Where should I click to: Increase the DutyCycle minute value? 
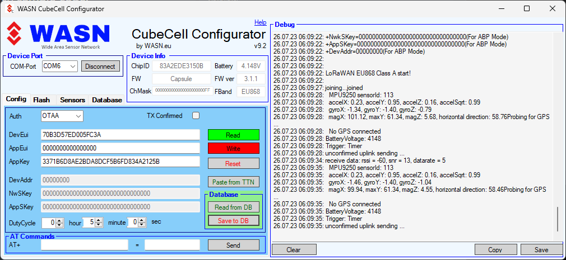point(99,221)
